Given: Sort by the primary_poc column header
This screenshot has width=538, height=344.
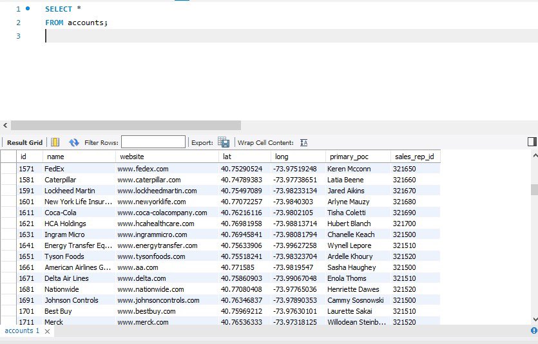Looking at the screenshot, I should coord(358,157).
